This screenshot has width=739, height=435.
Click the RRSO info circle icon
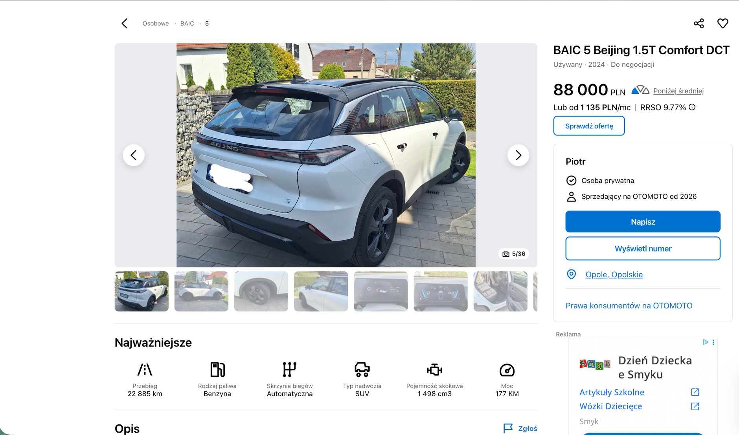692,107
